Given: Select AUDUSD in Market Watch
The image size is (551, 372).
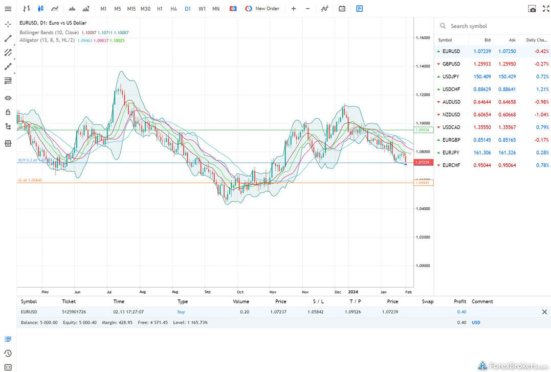Looking at the screenshot, I should 493,102.
